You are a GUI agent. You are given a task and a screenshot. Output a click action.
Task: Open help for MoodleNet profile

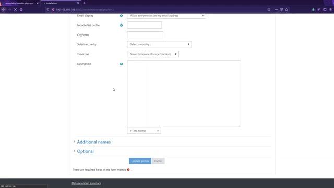(121, 25)
